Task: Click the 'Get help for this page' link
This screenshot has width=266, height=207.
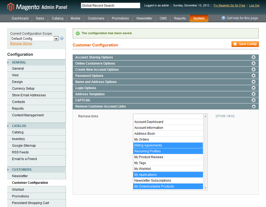Action: pos(242,18)
